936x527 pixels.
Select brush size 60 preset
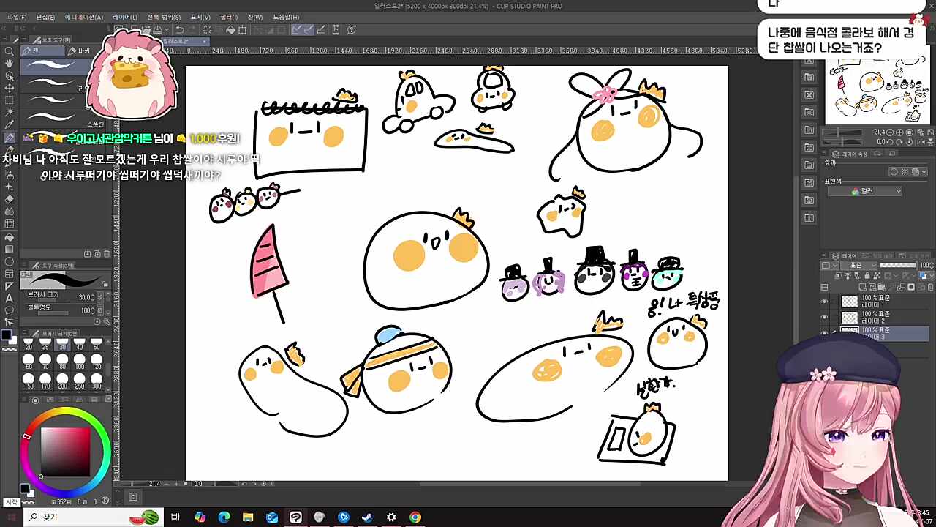29,361
